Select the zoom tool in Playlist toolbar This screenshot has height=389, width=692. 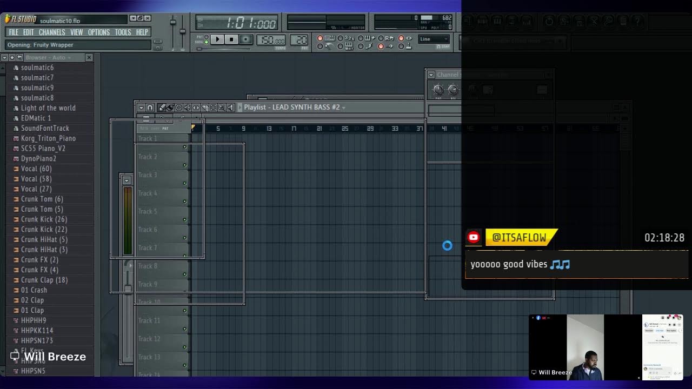(222, 108)
